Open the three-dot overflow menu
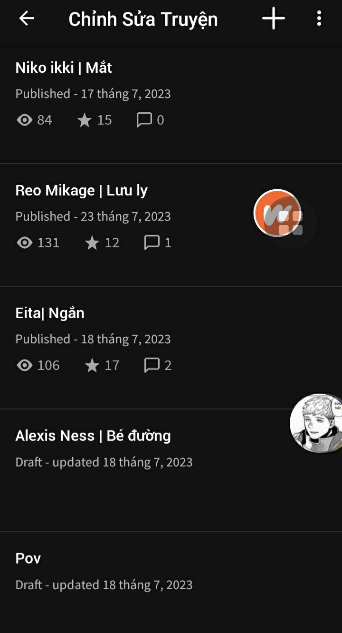This screenshot has height=633, width=342. (x=319, y=19)
